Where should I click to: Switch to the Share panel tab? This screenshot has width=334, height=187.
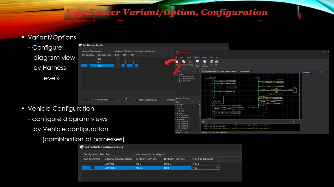pyautogui.click(x=186, y=133)
